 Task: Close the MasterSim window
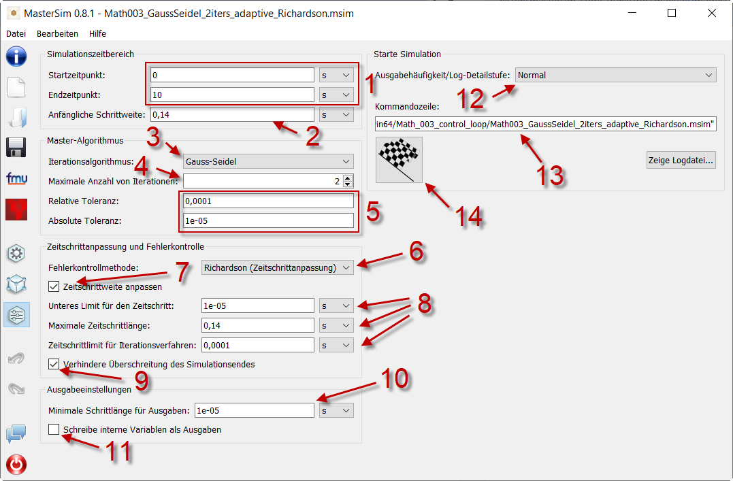tap(711, 13)
